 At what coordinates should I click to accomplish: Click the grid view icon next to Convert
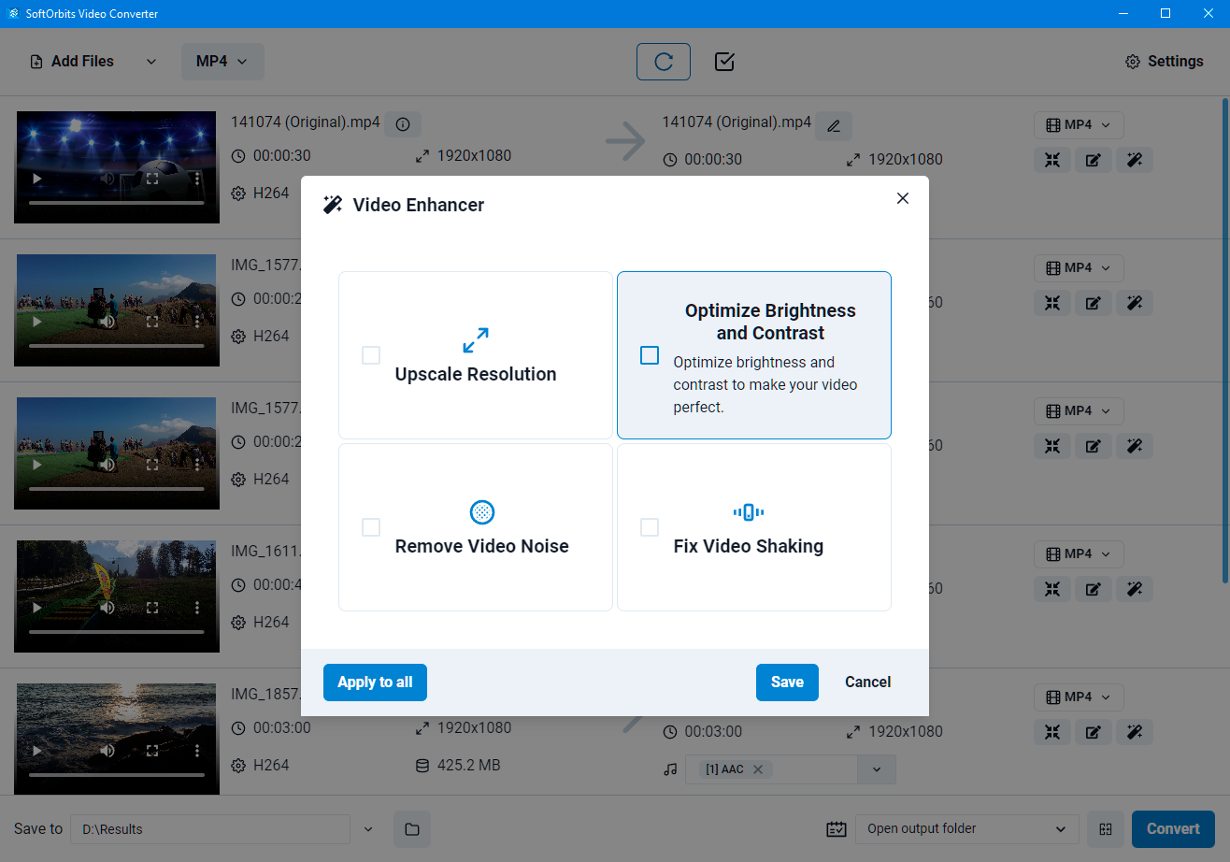(x=1105, y=828)
